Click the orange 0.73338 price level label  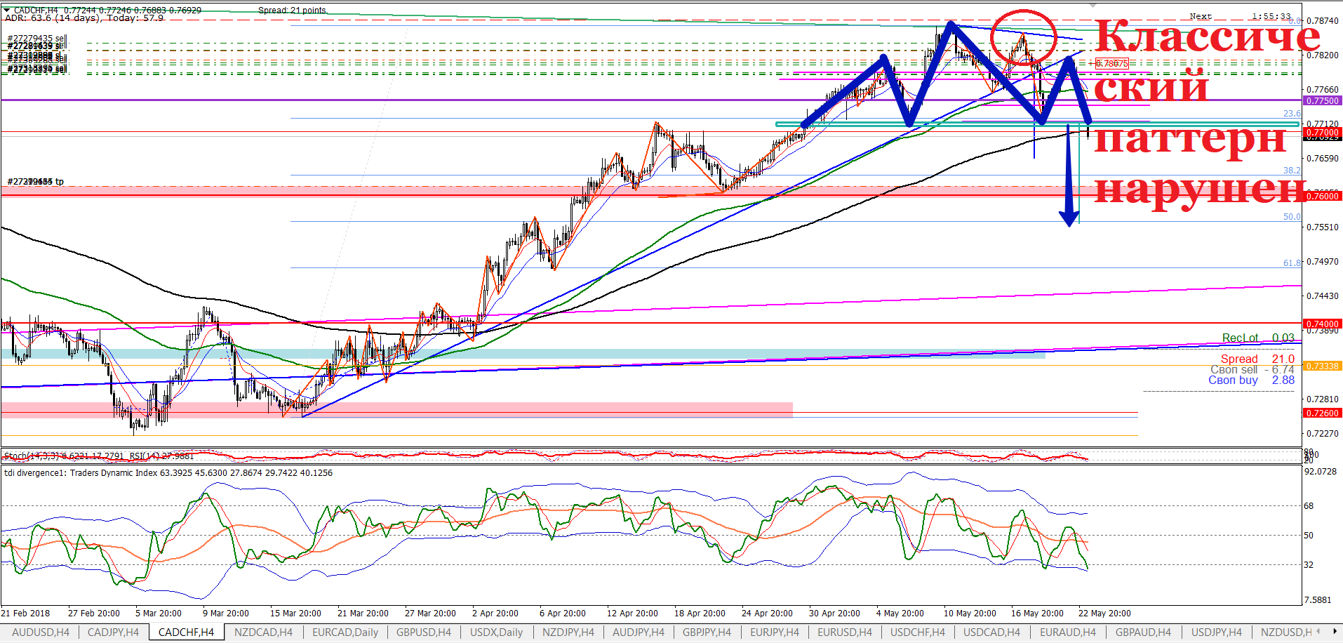pos(1322,366)
